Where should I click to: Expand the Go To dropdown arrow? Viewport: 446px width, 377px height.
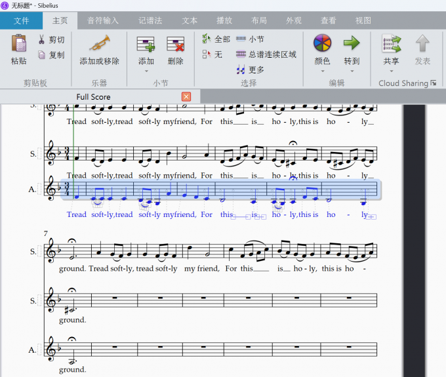point(352,71)
